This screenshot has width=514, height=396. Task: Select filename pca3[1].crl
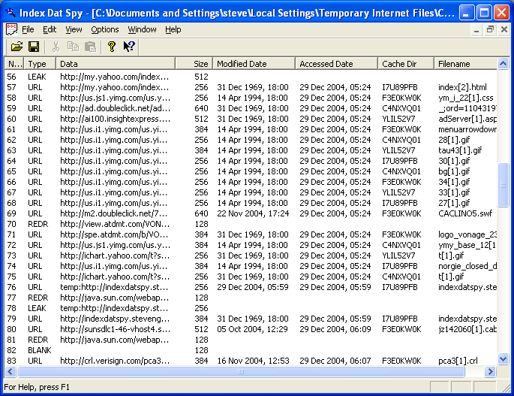point(458,361)
